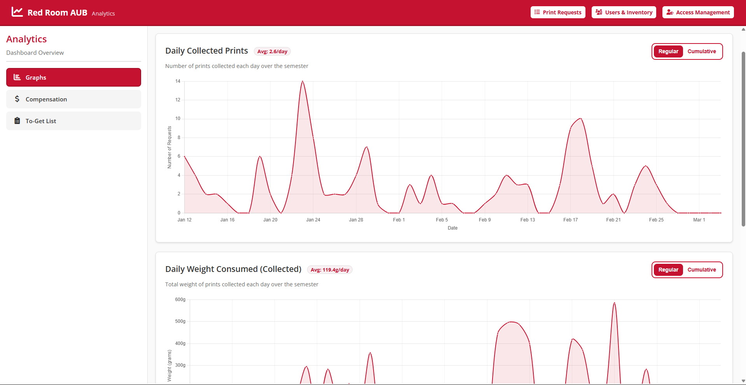The image size is (746, 385).
Task: Click the Date axis title
Action: pyautogui.click(x=452, y=228)
